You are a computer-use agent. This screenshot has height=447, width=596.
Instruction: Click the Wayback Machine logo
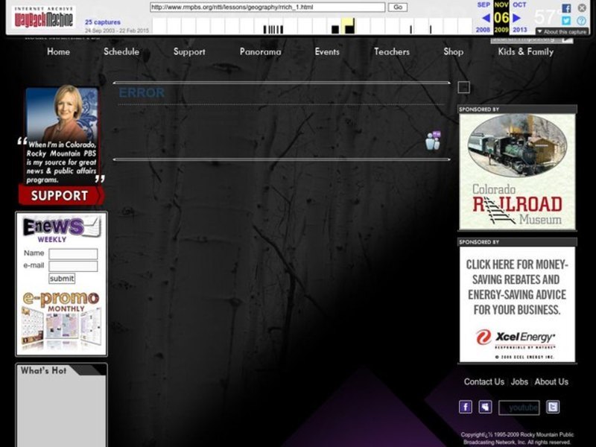tap(45, 17)
